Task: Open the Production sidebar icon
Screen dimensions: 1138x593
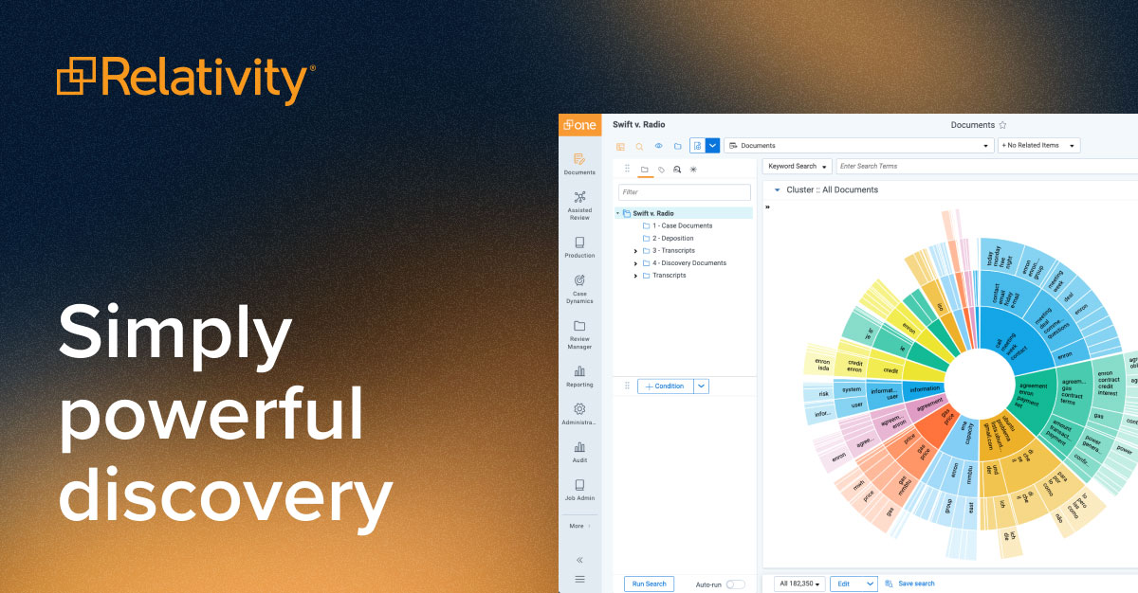Action: pyautogui.click(x=579, y=244)
